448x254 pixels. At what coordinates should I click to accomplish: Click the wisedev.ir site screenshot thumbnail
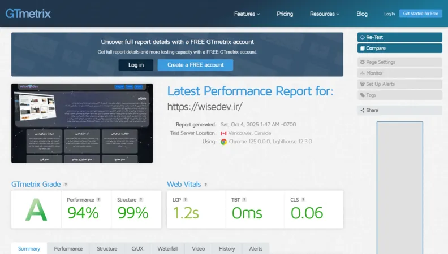pos(82,123)
